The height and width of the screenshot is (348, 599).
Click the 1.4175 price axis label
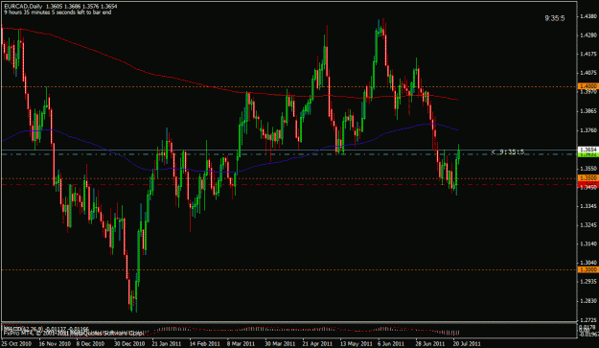(x=588, y=54)
